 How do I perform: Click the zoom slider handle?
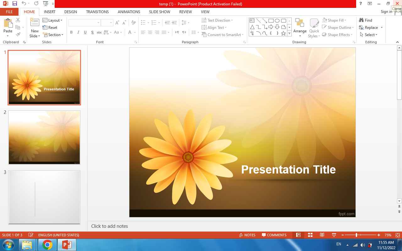click(356, 235)
